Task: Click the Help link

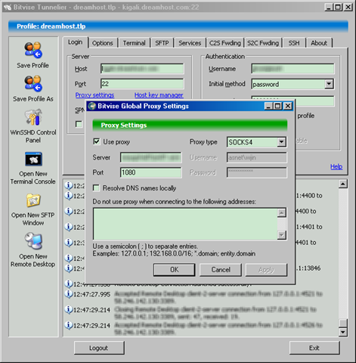Action: [x=336, y=166]
